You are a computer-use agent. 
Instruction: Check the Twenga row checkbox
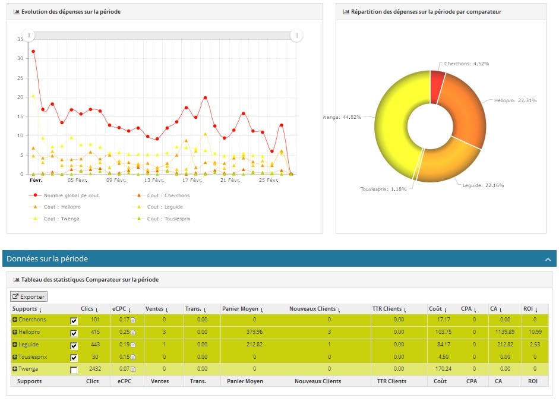(74, 370)
